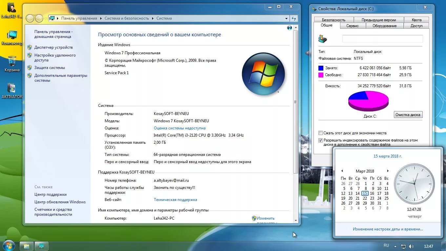The height and width of the screenshot is (251, 446).
Task: Open Изменение настроек даты и времени link
Action: [388, 229]
